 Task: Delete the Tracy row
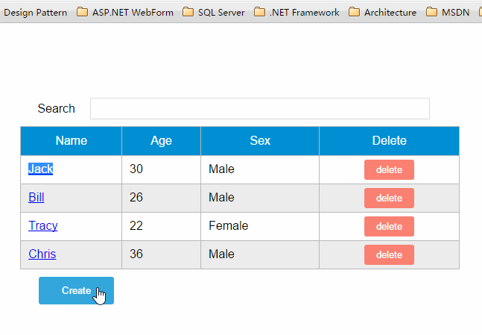pyautogui.click(x=389, y=226)
